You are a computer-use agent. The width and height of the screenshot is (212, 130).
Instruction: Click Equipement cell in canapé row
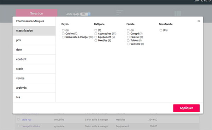(x=122, y=126)
